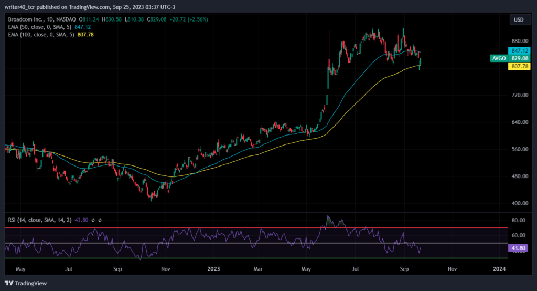Click the EMA 100 indicator legend
Image resolution: width=537 pixels, height=291 pixels.
tap(41, 35)
